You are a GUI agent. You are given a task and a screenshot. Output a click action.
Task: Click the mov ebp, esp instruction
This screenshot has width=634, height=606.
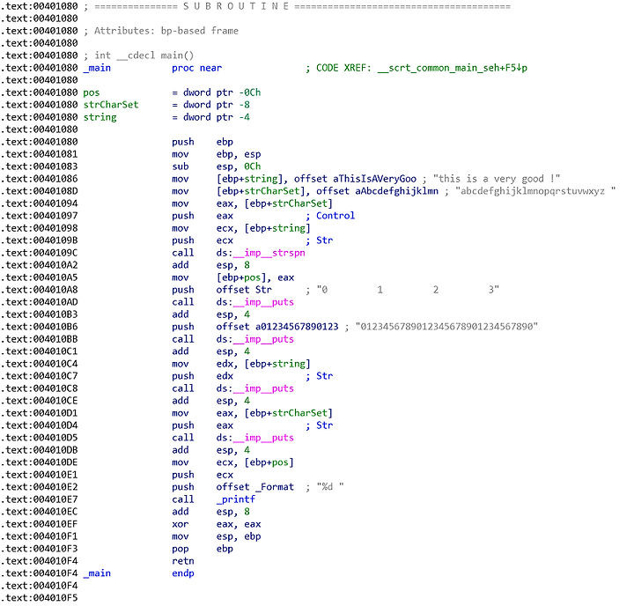(217, 154)
